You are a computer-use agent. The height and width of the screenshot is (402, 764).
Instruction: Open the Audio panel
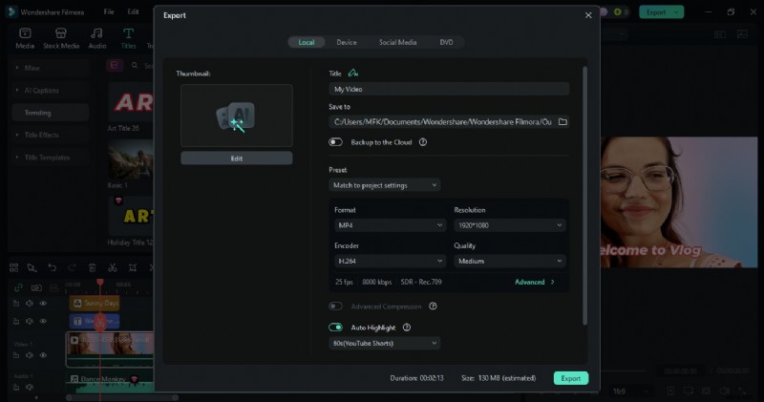click(97, 38)
